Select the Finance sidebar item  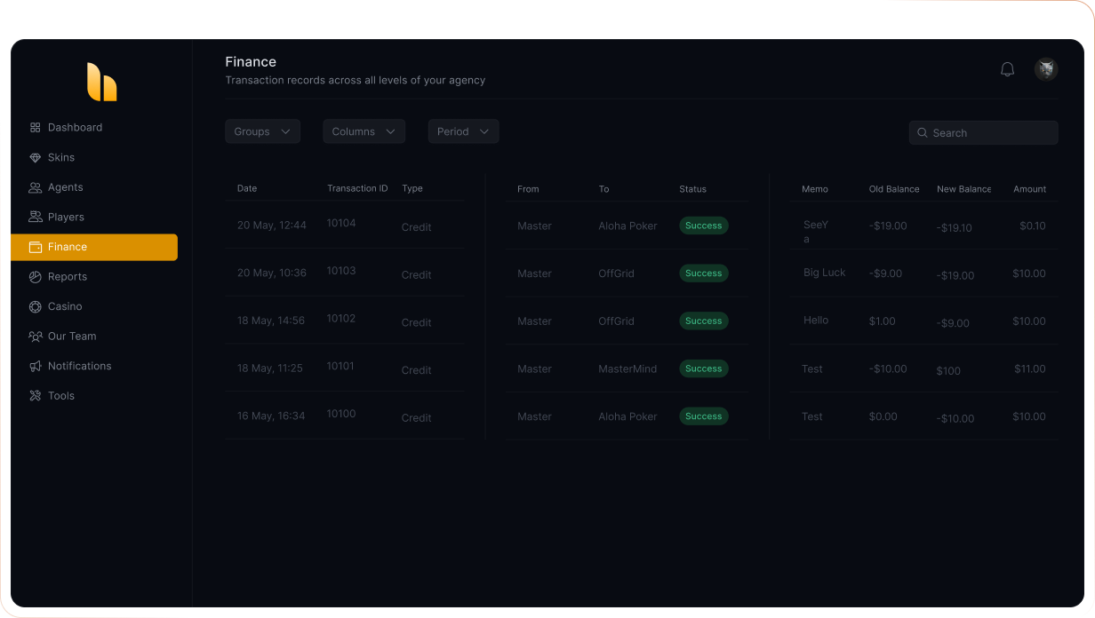pyautogui.click(x=94, y=247)
